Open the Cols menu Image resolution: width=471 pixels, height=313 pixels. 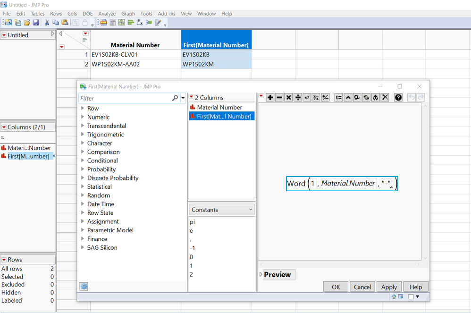pos(72,14)
